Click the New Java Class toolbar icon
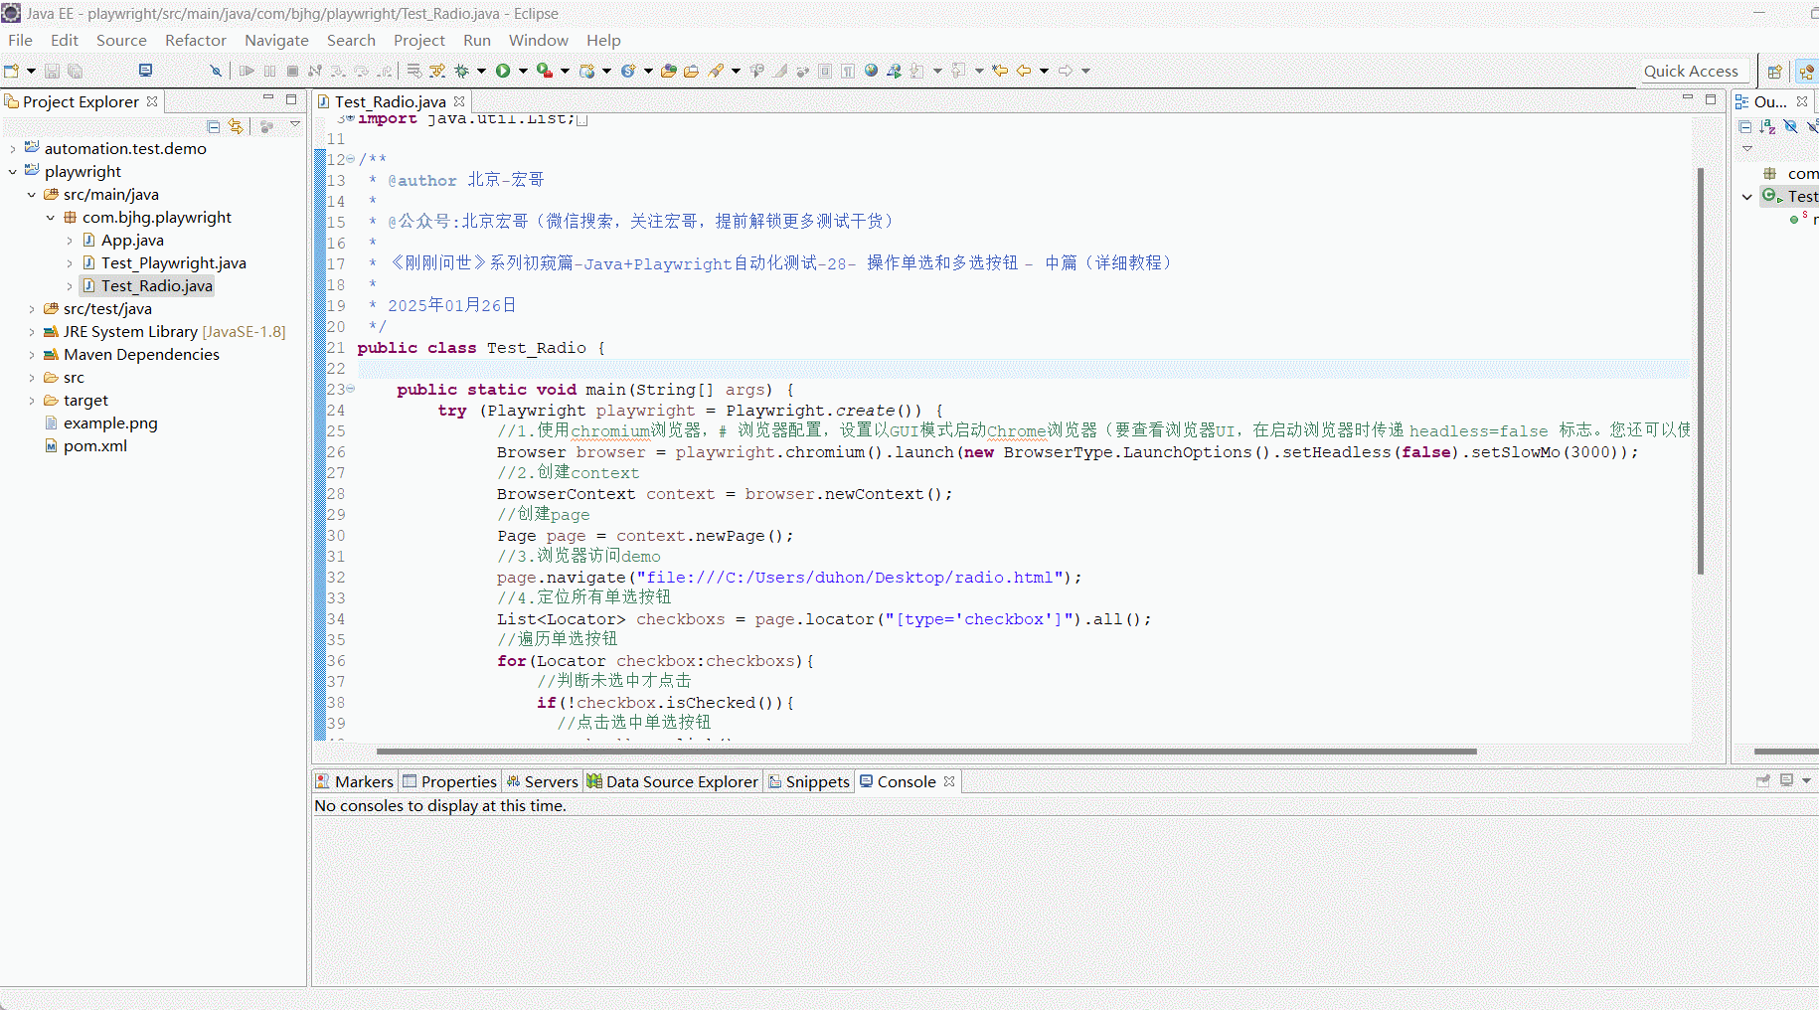This screenshot has height=1010, width=1819. tap(628, 71)
